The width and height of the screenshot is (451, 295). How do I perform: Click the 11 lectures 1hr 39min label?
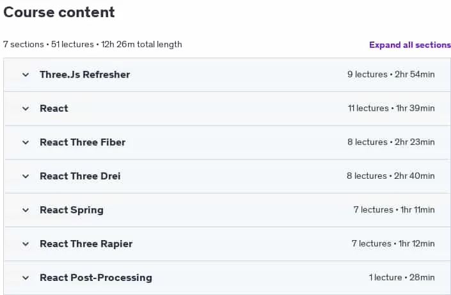click(x=391, y=109)
